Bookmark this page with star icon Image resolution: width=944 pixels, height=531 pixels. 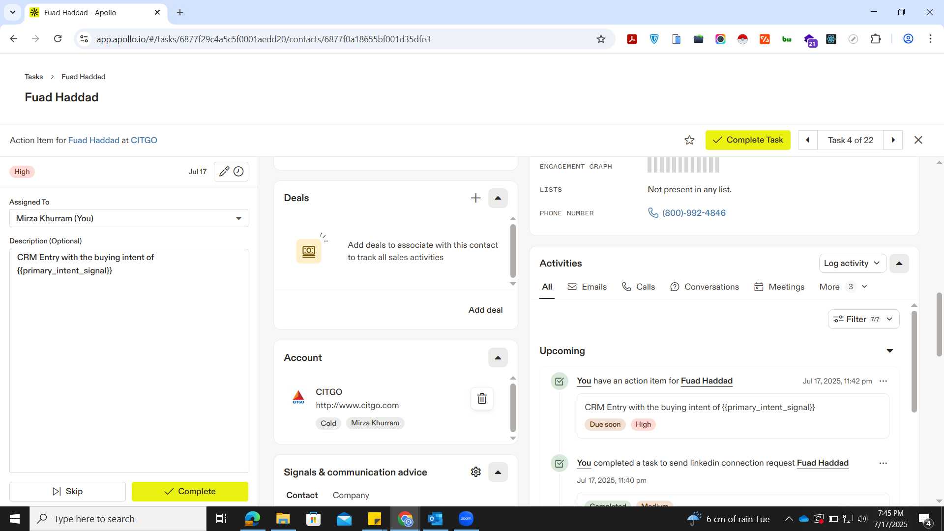[x=601, y=39]
